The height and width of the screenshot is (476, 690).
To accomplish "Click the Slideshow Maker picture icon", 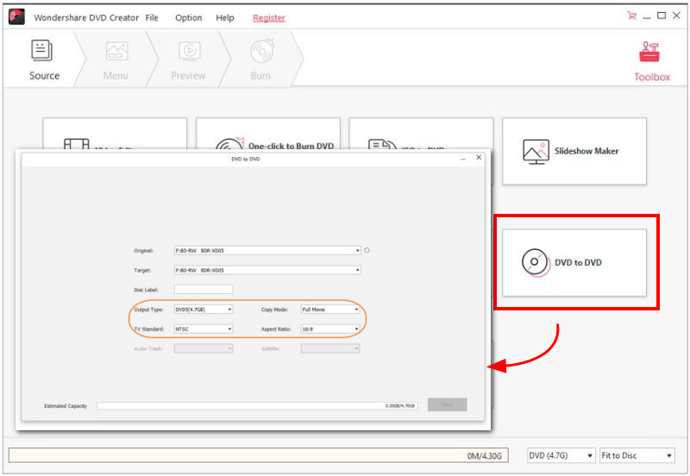I will (x=536, y=151).
